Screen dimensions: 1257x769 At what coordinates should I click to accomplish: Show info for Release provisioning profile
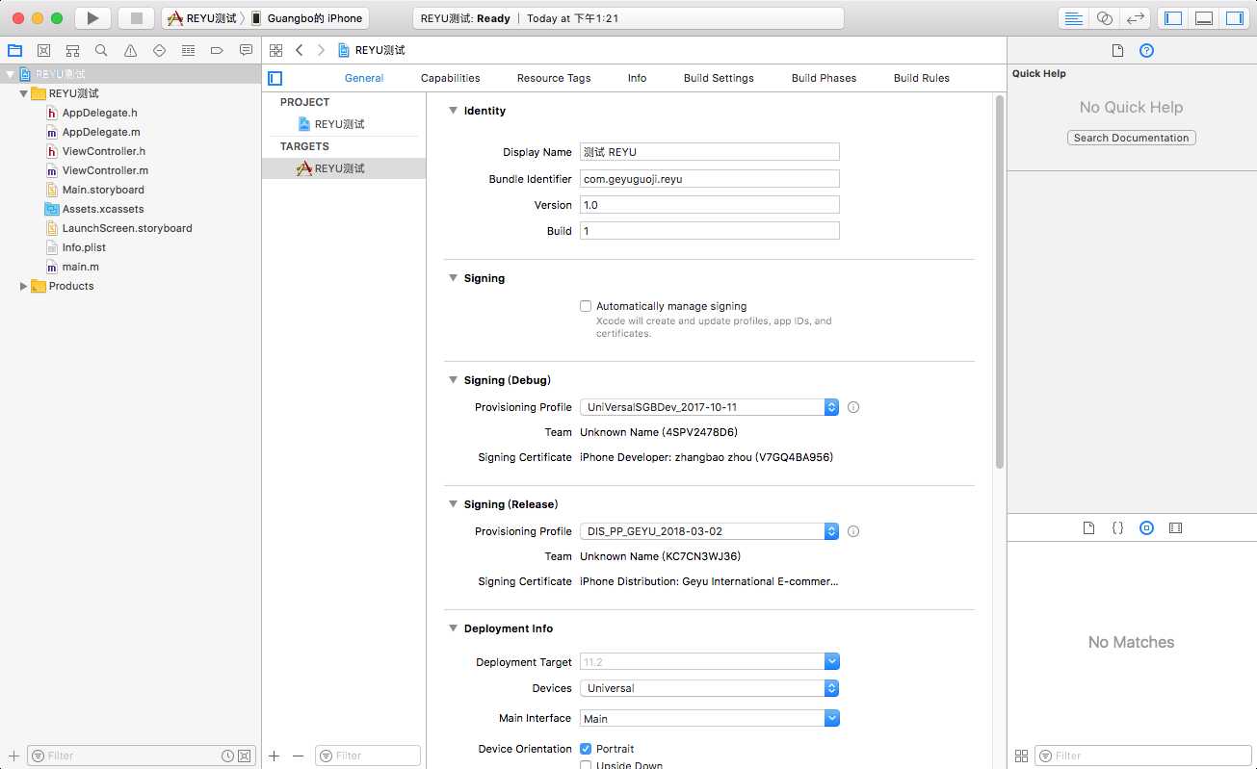[853, 531]
